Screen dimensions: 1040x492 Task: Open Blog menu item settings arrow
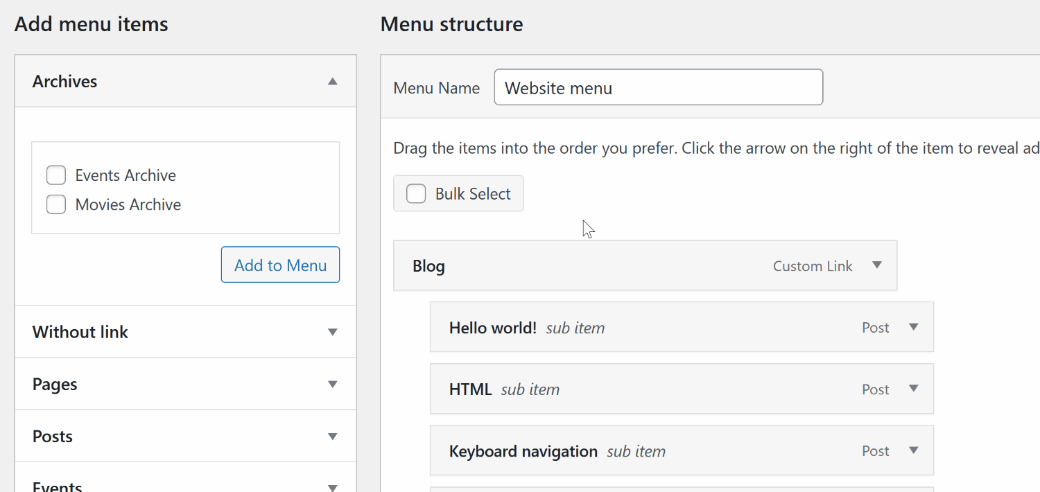pyautogui.click(x=877, y=265)
